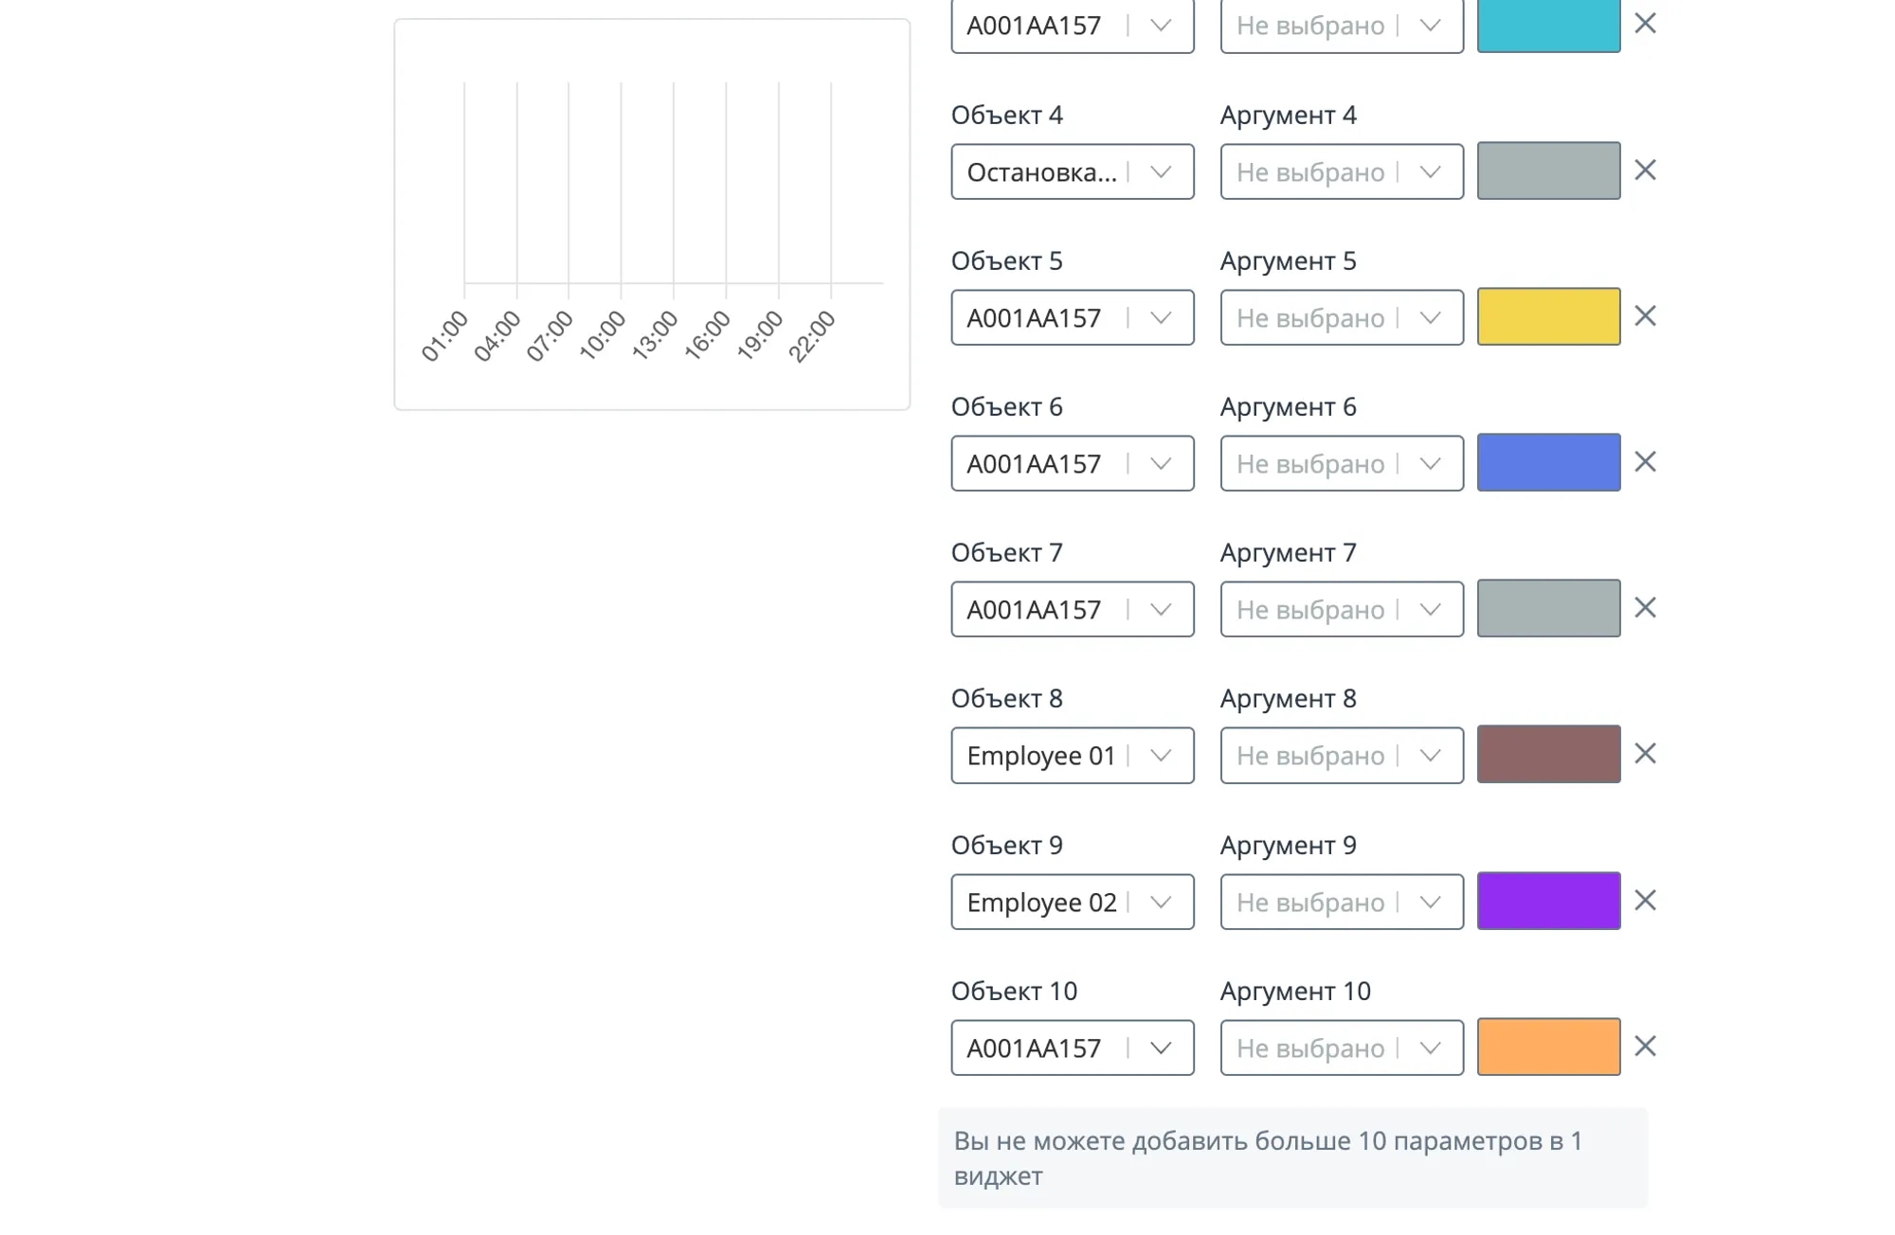Click the yellow color swatch for Объект 5
Viewport: 1895px width, 1235px height.
click(x=1548, y=316)
